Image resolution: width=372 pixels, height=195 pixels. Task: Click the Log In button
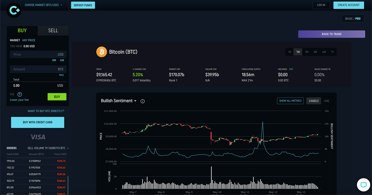pyautogui.click(x=321, y=5)
